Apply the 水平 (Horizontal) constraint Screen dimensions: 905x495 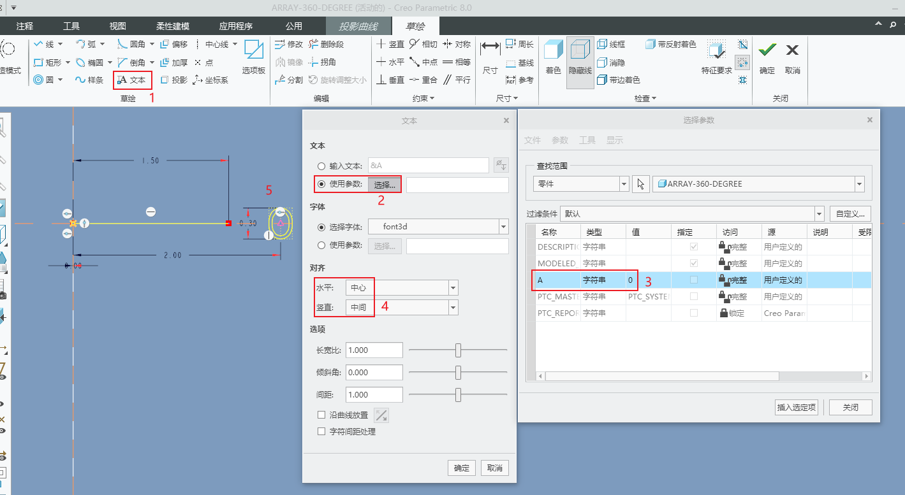[390, 62]
